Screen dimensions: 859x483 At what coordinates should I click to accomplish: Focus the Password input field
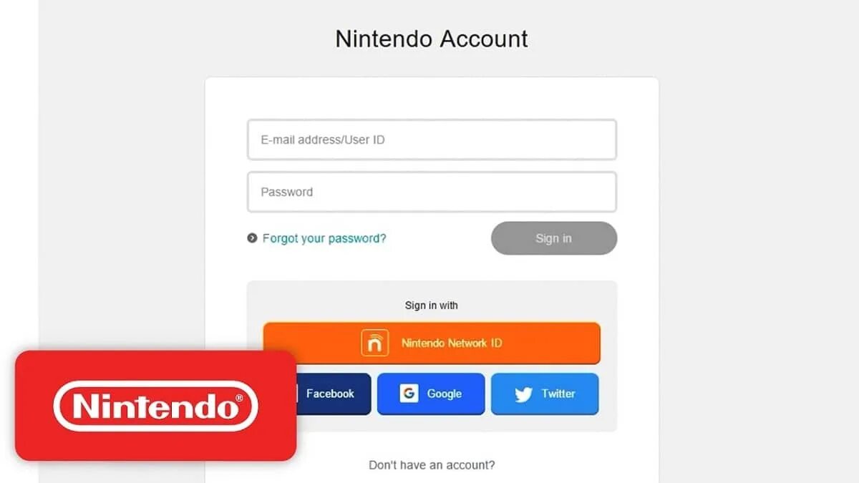coord(432,192)
